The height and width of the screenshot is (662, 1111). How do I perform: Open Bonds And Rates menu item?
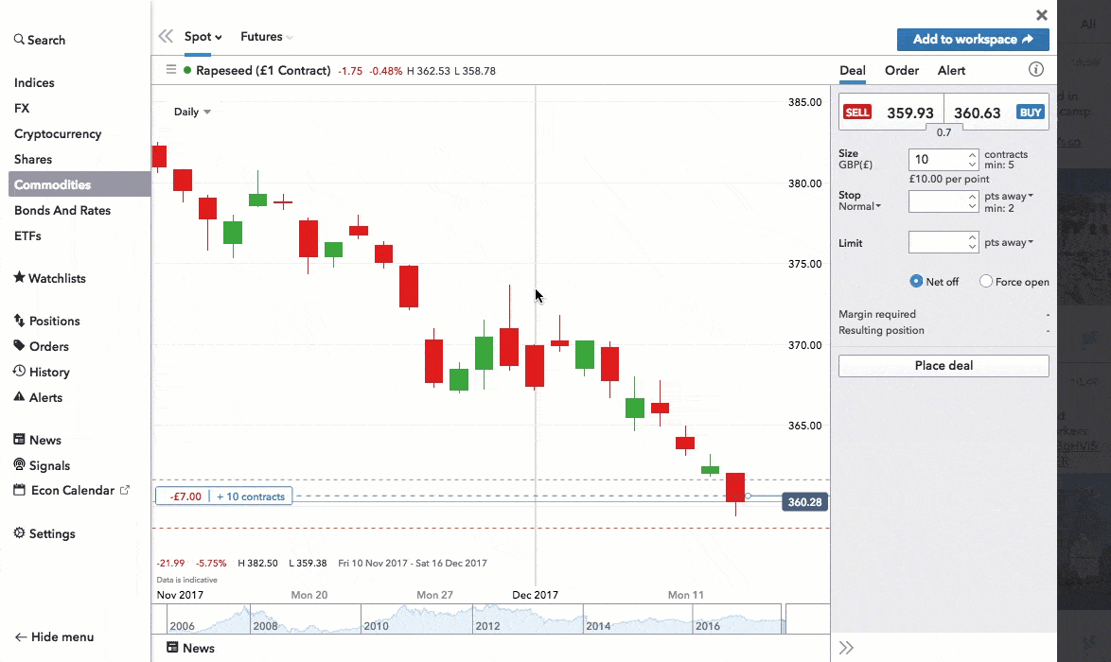62,210
